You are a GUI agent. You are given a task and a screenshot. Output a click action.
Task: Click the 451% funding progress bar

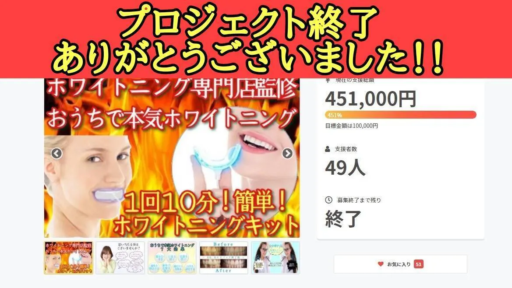401,115
